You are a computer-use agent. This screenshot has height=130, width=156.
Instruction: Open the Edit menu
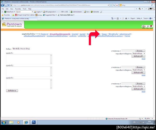(7, 9)
